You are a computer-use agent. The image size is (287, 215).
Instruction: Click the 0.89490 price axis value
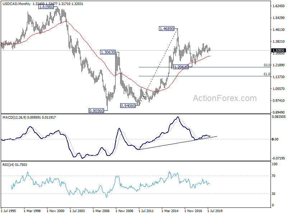coord(279,113)
